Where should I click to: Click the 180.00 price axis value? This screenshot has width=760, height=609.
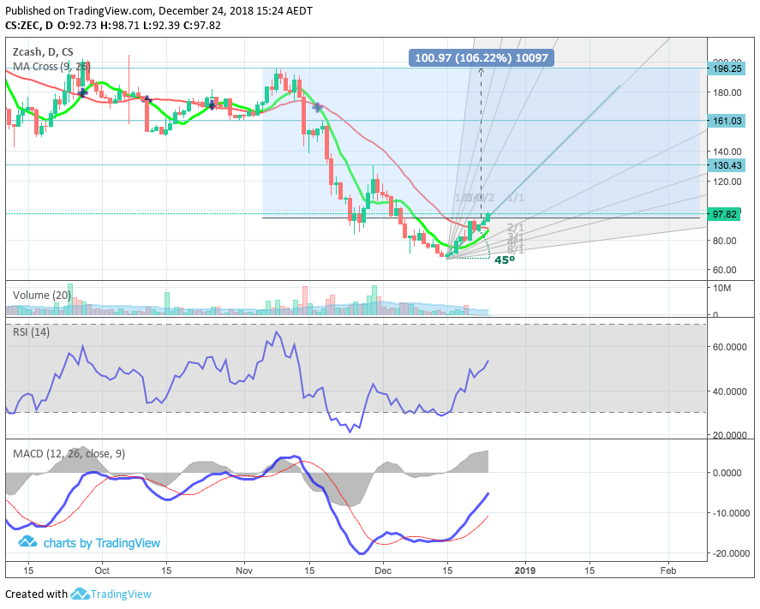[727, 93]
